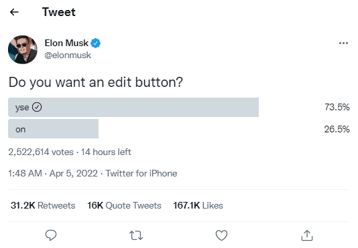Viewport: 358px width, 248px height.
Task: View the 31.2K Retweets list
Action: (x=43, y=205)
